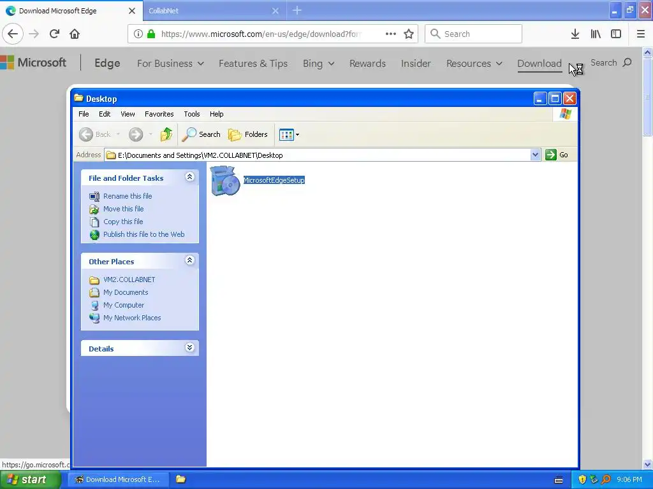Switch to Download Microsoft Edge taskbar item
Screen dimensions: 653x489
click(x=118, y=479)
